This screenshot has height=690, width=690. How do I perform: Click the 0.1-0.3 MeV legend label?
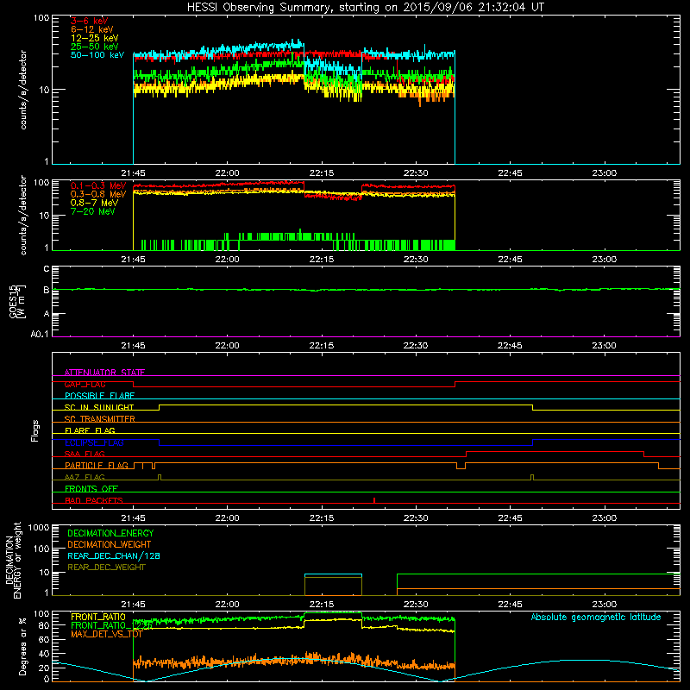click(x=98, y=185)
